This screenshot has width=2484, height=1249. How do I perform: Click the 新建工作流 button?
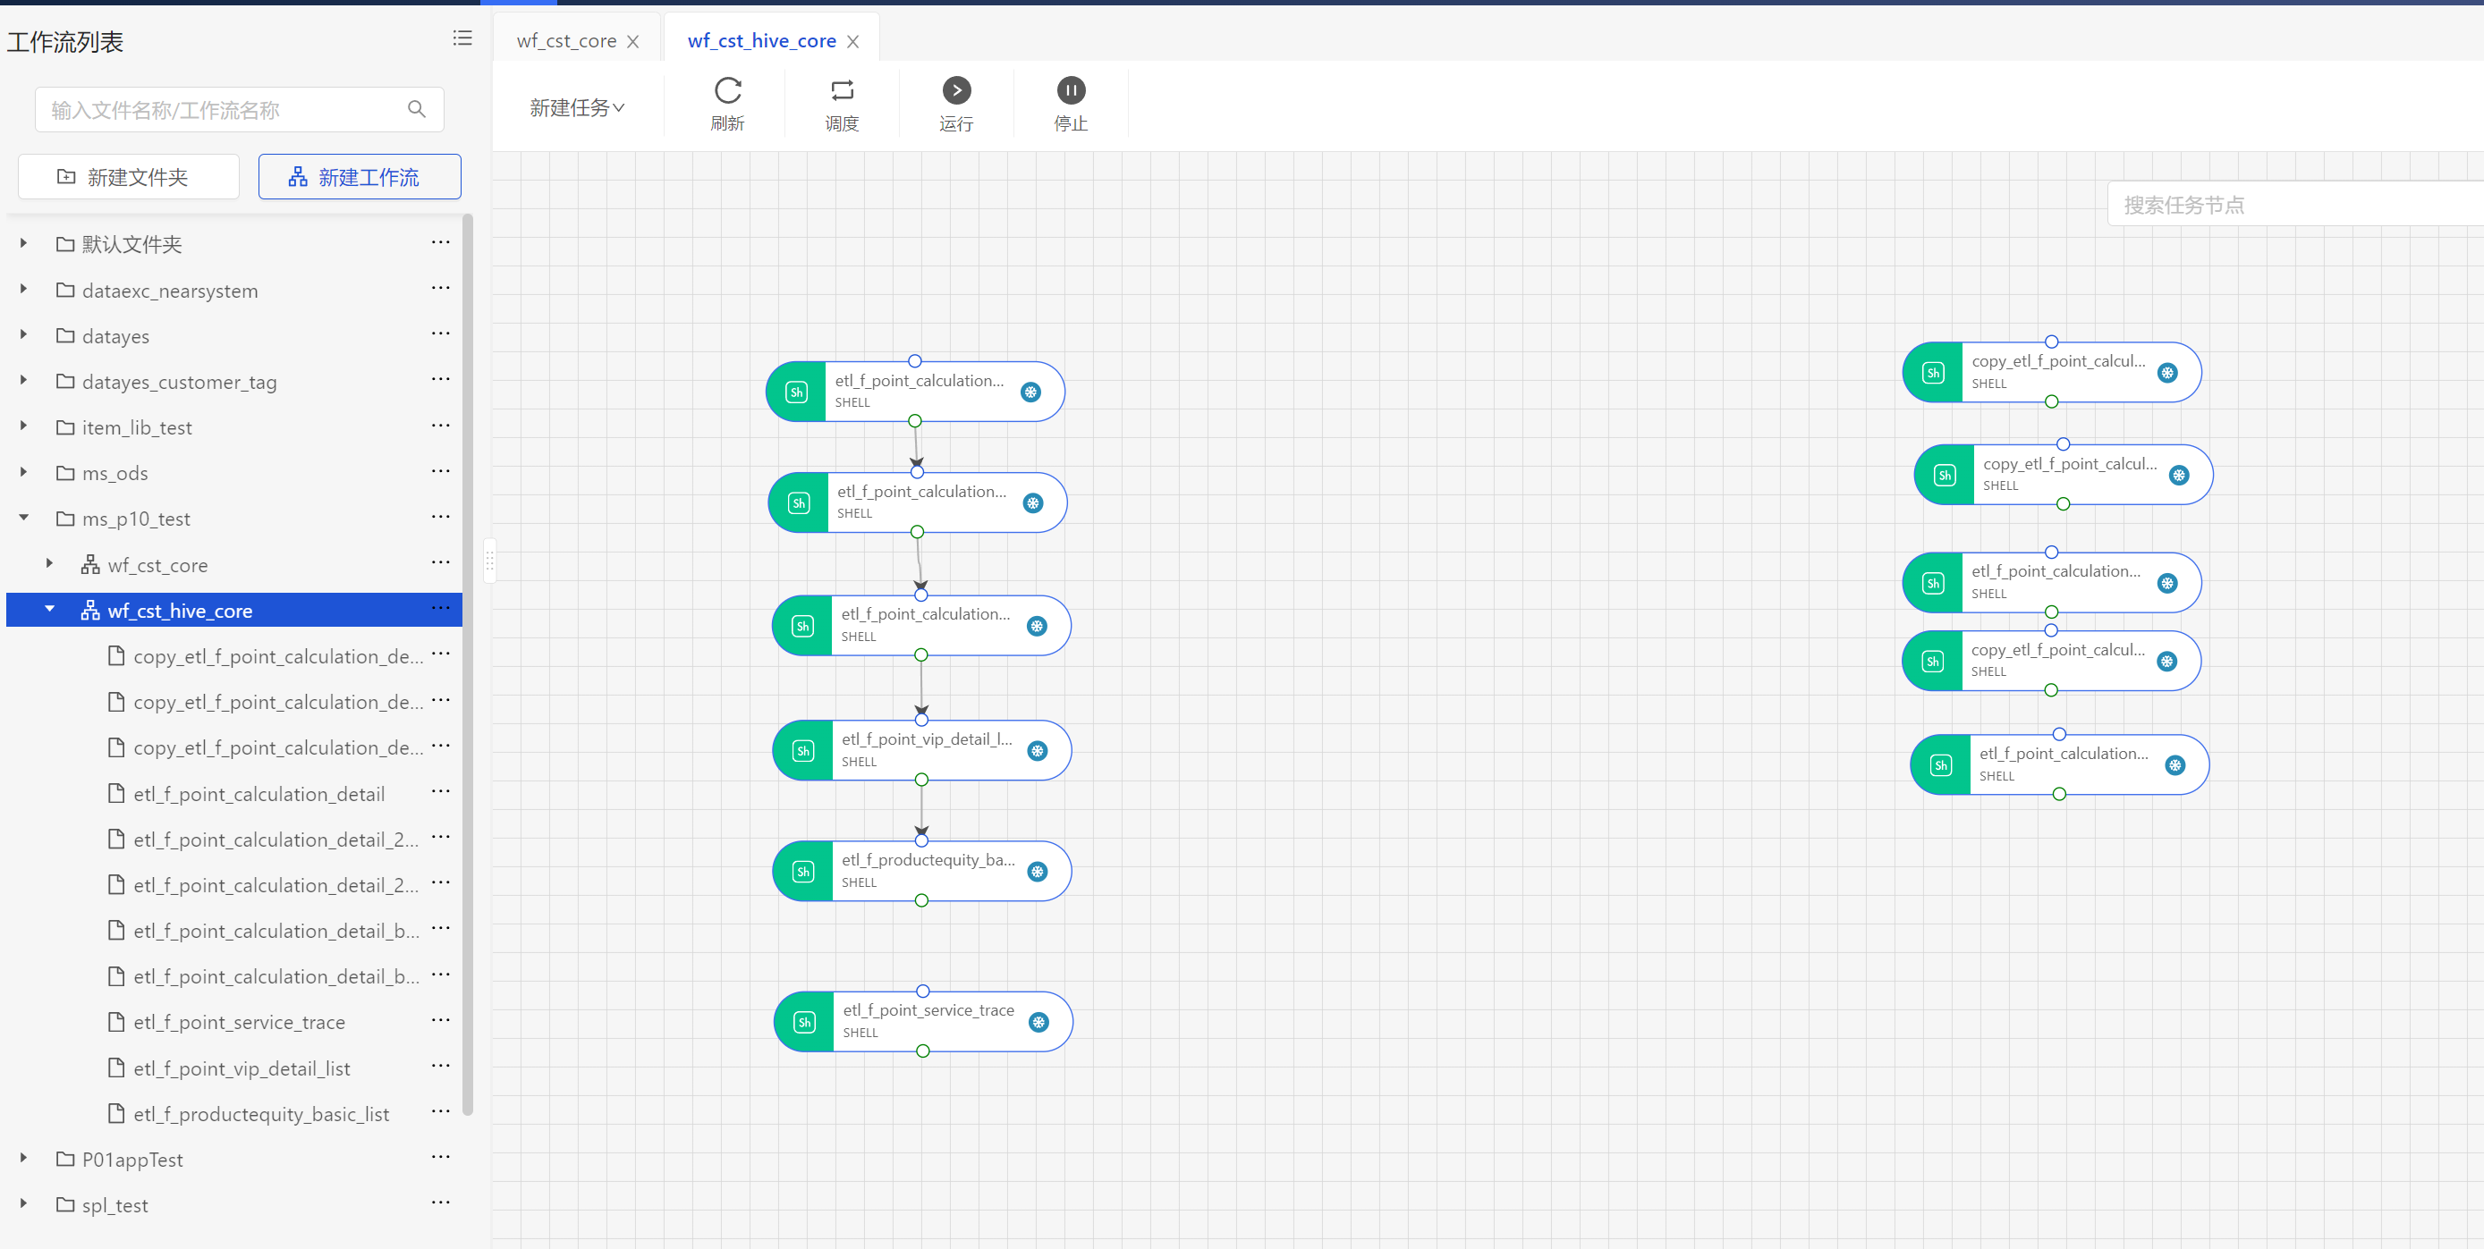tap(360, 176)
